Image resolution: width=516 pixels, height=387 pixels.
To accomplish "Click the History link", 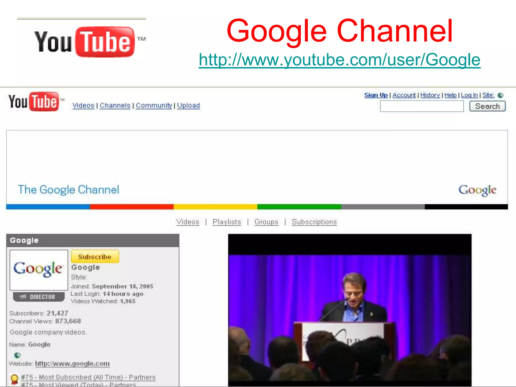I will click(x=430, y=95).
